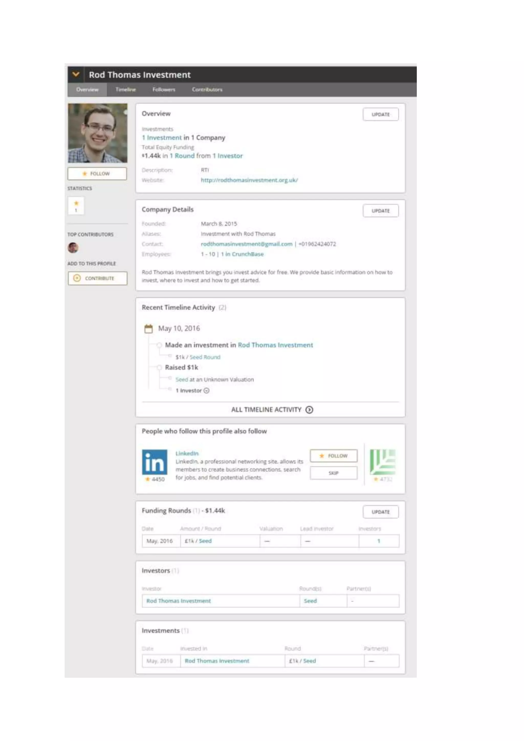Switch to the Followers tab
Viewport: 524px width, 741px height.
click(x=164, y=89)
